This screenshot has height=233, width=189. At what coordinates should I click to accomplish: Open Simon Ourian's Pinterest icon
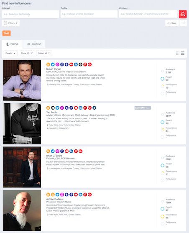click(x=85, y=64)
